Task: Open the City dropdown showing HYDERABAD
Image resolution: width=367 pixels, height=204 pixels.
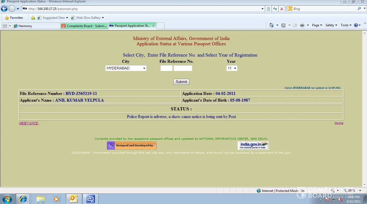Action: click(126, 68)
